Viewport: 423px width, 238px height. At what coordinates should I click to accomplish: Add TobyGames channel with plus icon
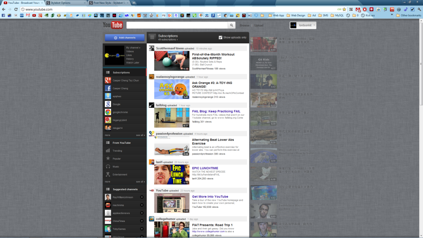point(142,229)
